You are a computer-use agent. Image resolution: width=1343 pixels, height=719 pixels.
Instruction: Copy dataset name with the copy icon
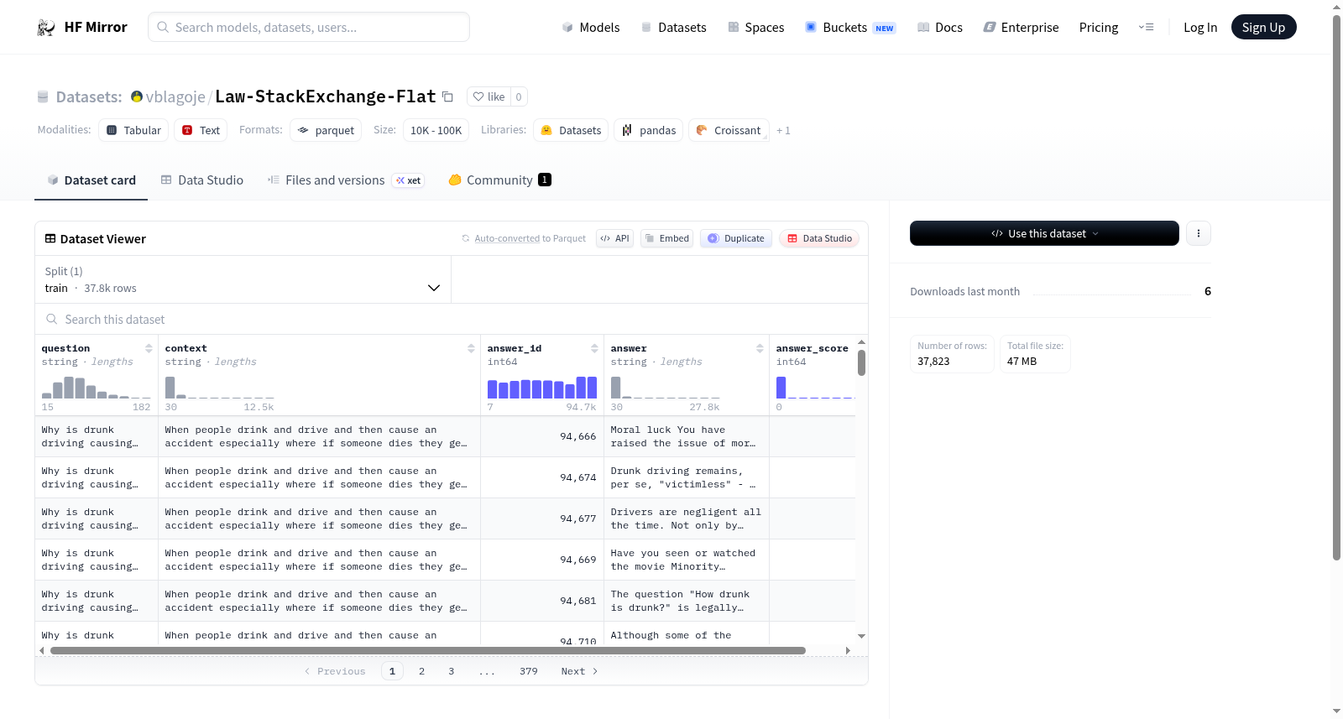pos(447,97)
